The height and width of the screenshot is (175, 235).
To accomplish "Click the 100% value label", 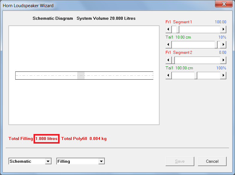I will 221,68.
